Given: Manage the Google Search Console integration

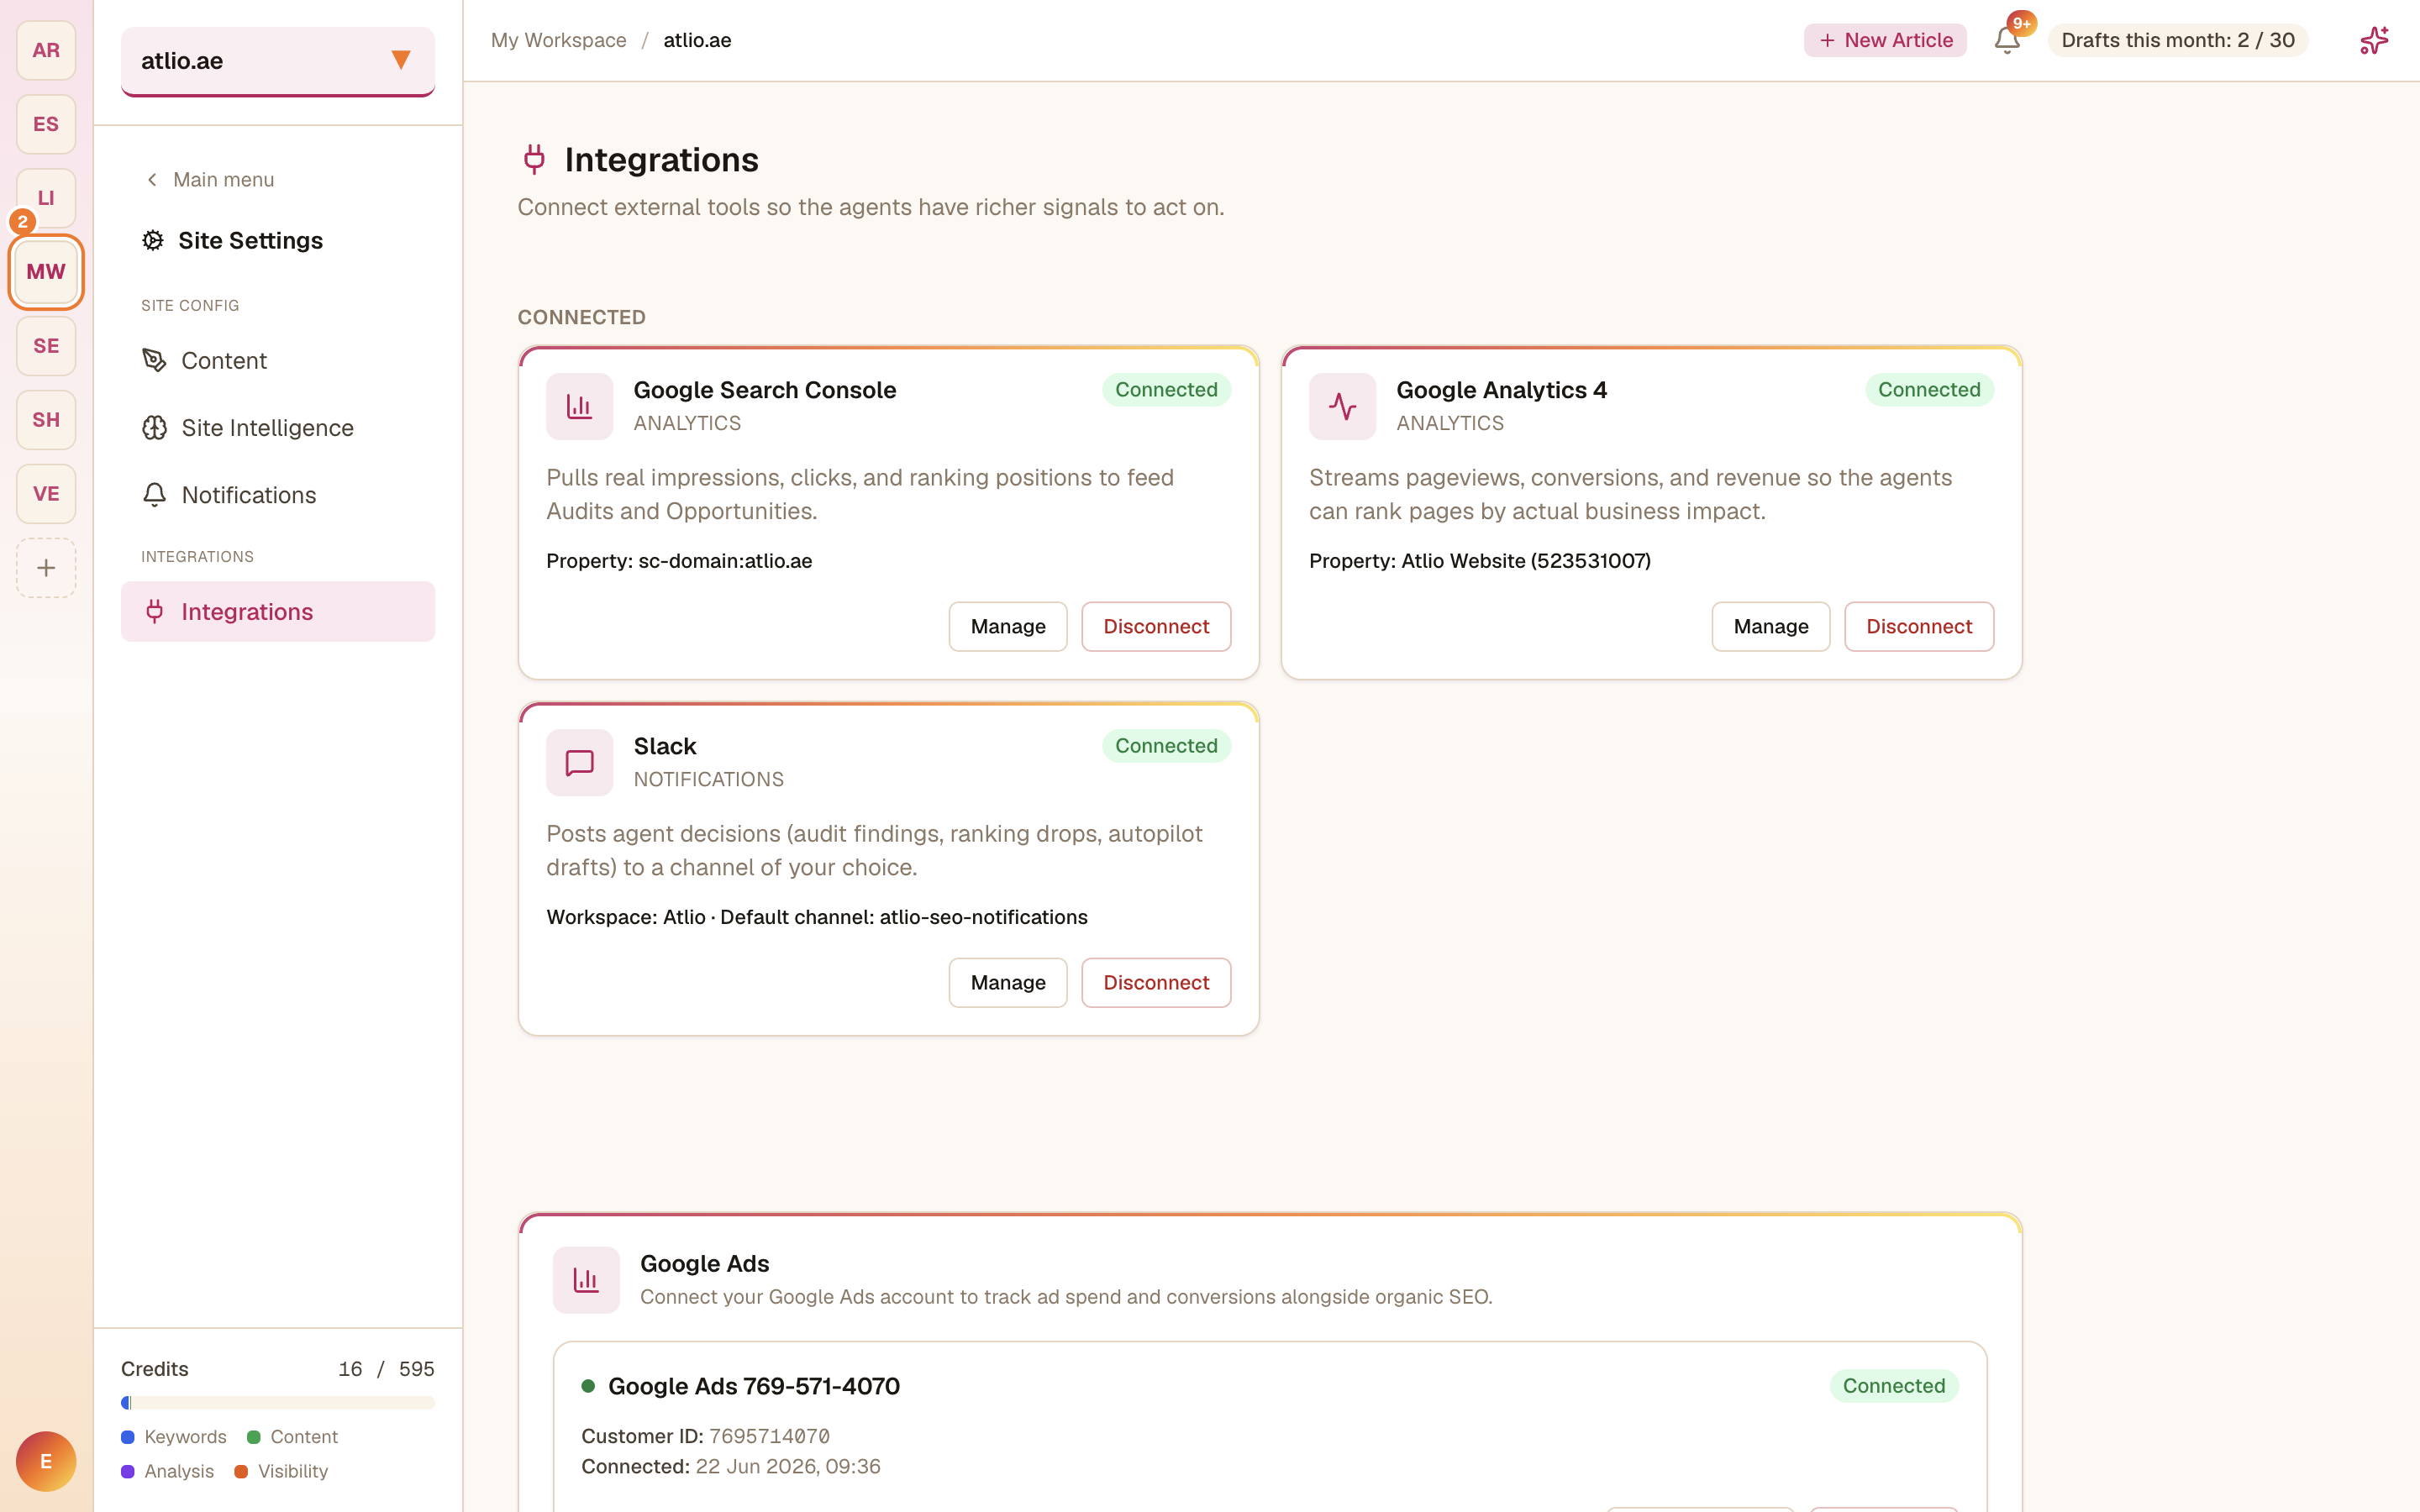Looking at the screenshot, I should click(1008, 626).
